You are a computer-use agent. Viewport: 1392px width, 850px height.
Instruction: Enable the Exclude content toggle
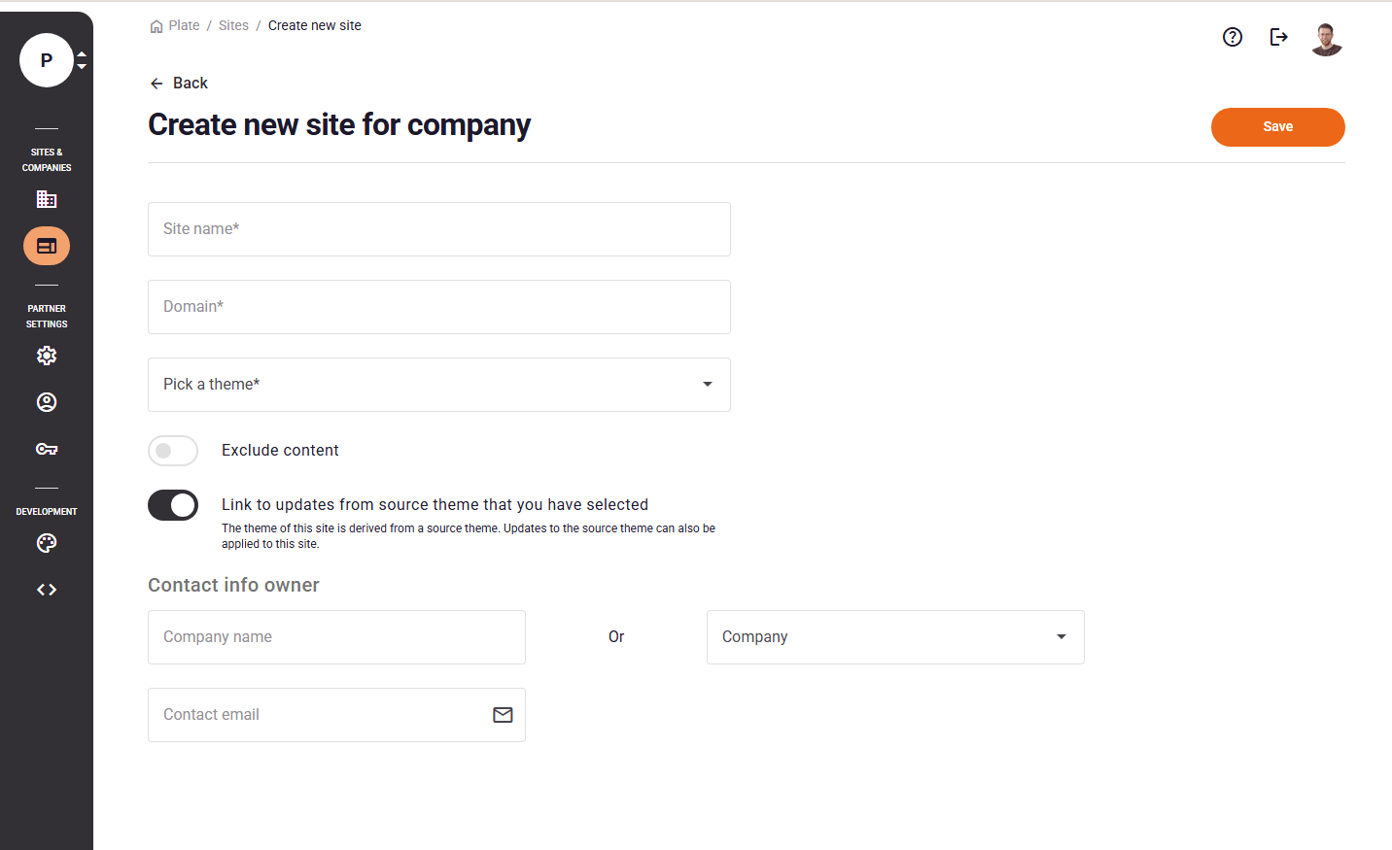pyautogui.click(x=173, y=451)
